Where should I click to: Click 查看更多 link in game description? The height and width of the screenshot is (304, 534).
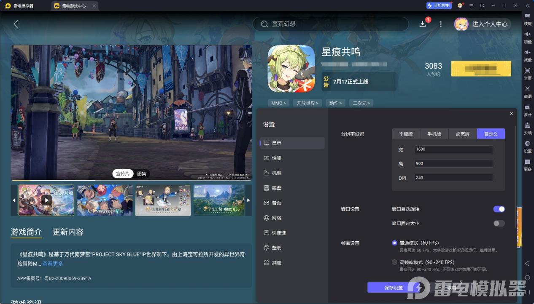53,264
